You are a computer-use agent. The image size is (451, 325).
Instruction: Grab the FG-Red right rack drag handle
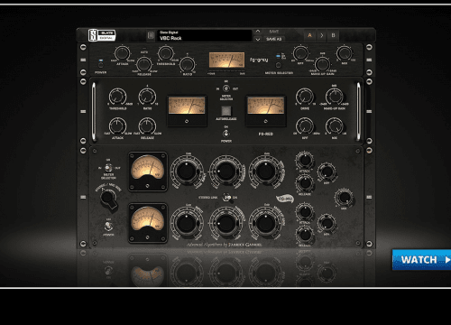[369, 111]
